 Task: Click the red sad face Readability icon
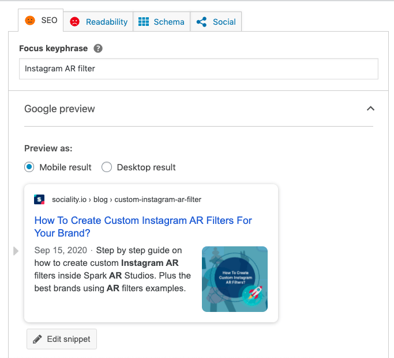tap(74, 22)
